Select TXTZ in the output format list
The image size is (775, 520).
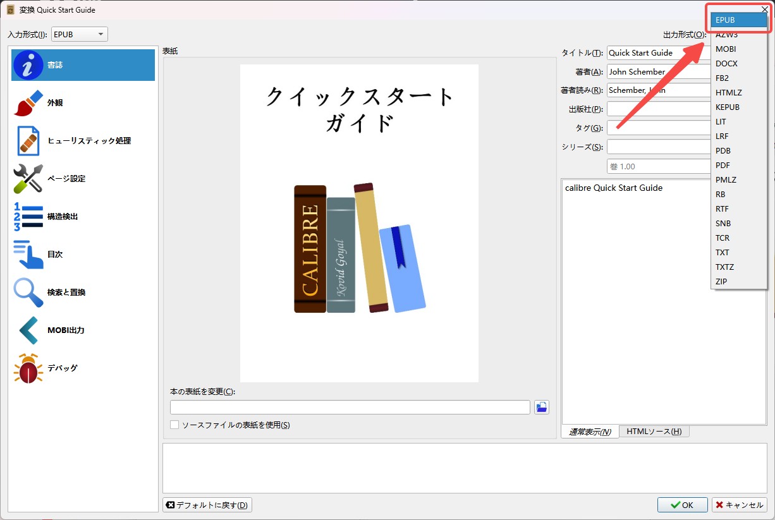[739, 267]
